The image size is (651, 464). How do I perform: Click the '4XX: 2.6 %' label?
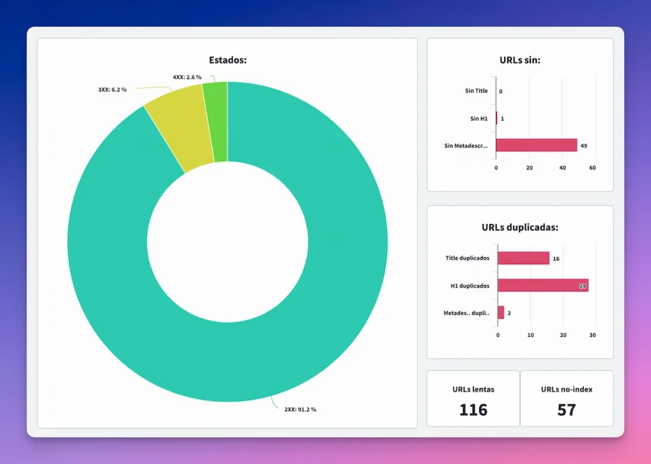tap(187, 76)
